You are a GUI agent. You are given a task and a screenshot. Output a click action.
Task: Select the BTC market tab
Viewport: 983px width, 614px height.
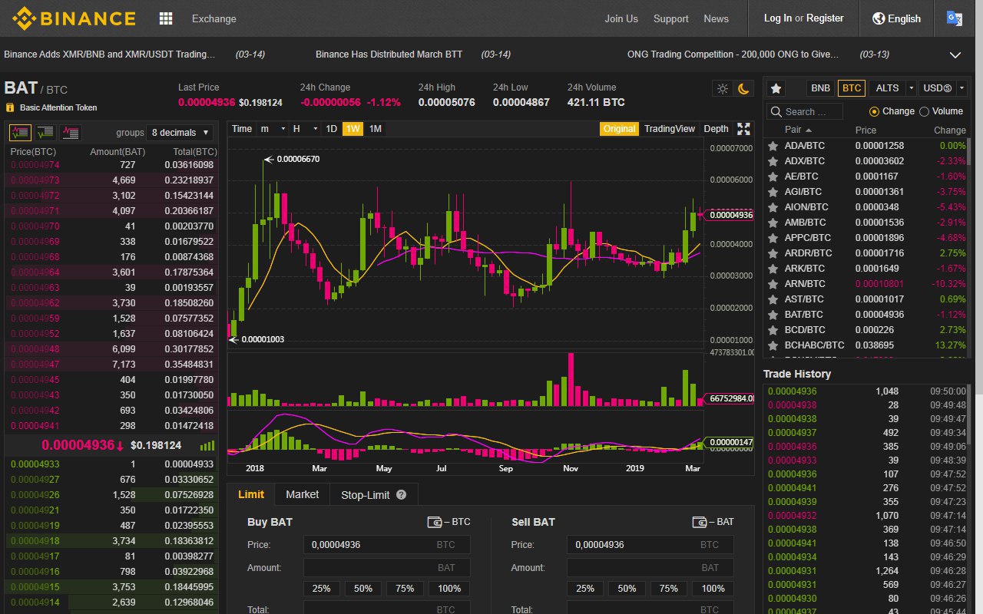tap(852, 88)
